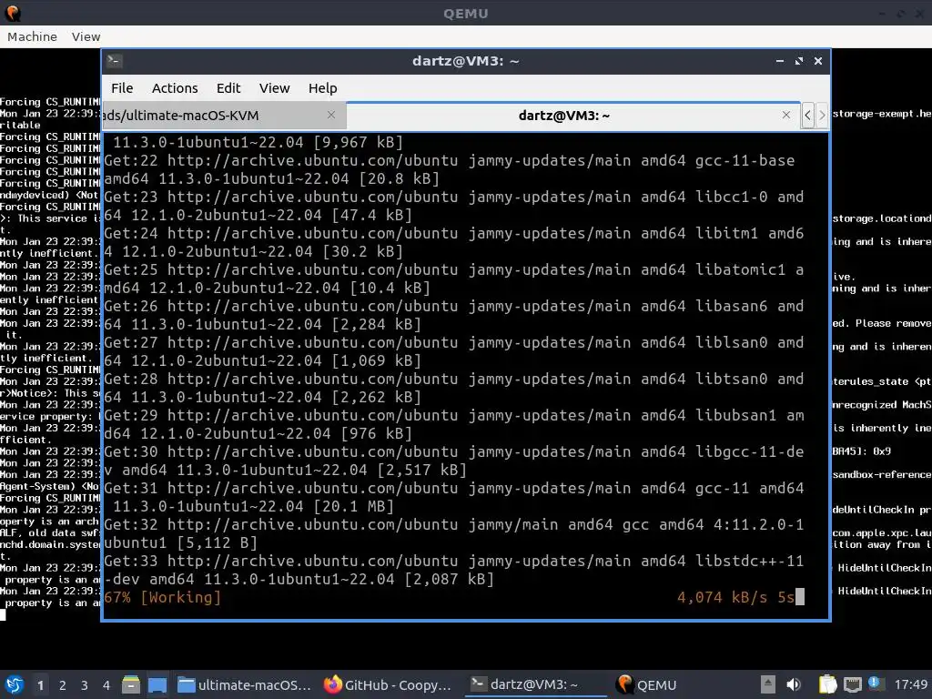Click the Get:28 libtsan0 line in the terminal
Viewport: 932px width, 699px height.
[454, 388]
